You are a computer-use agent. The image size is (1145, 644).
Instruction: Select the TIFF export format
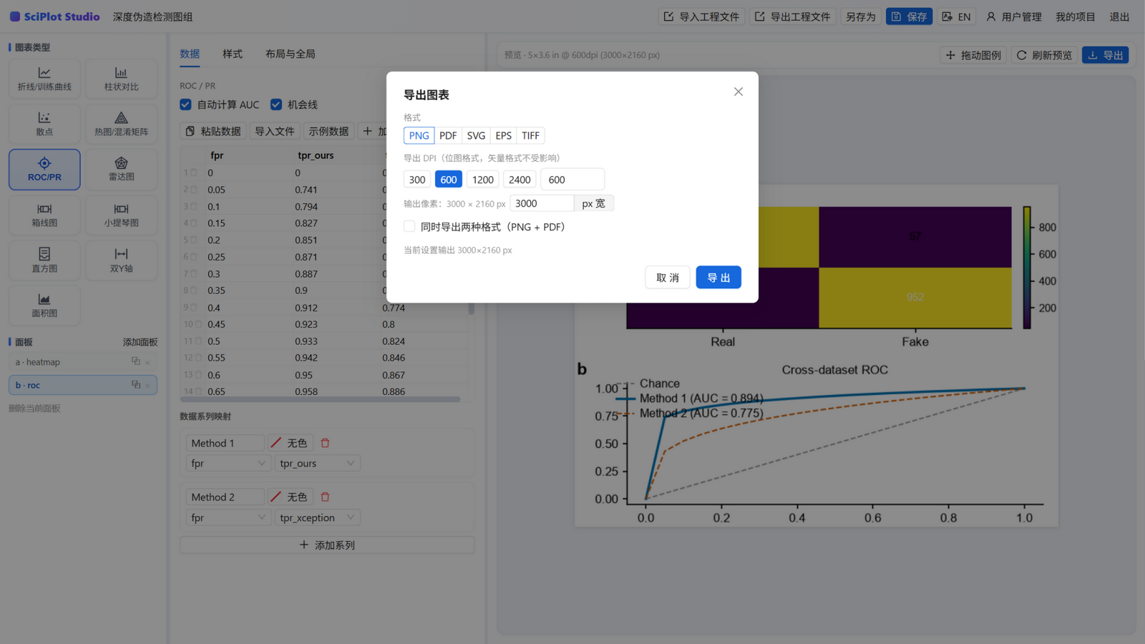530,135
